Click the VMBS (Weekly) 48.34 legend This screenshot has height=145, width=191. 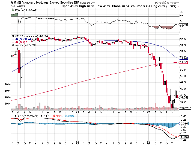click(31, 36)
